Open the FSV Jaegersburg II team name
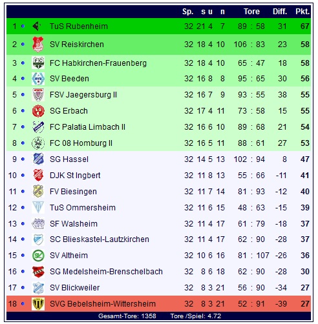 pyautogui.click(x=83, y=95)
